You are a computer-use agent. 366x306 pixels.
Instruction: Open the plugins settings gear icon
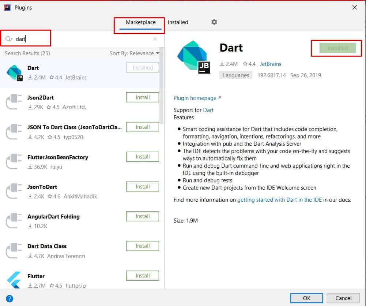click(214, 22)
